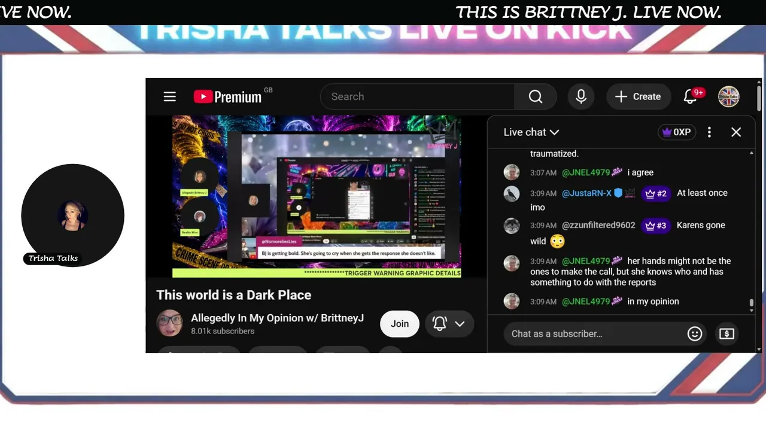The width and height of the screenshot is (766, 431).
Task: Open the account avatar menu
Action: [729, 96]
